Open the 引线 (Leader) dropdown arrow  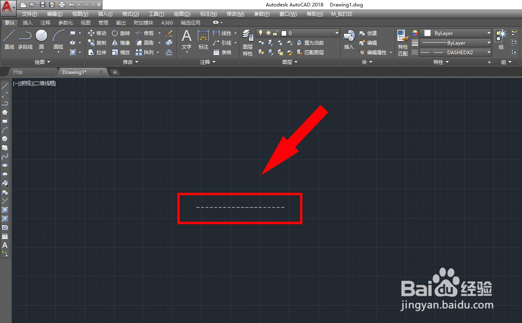tap(235, 43)
